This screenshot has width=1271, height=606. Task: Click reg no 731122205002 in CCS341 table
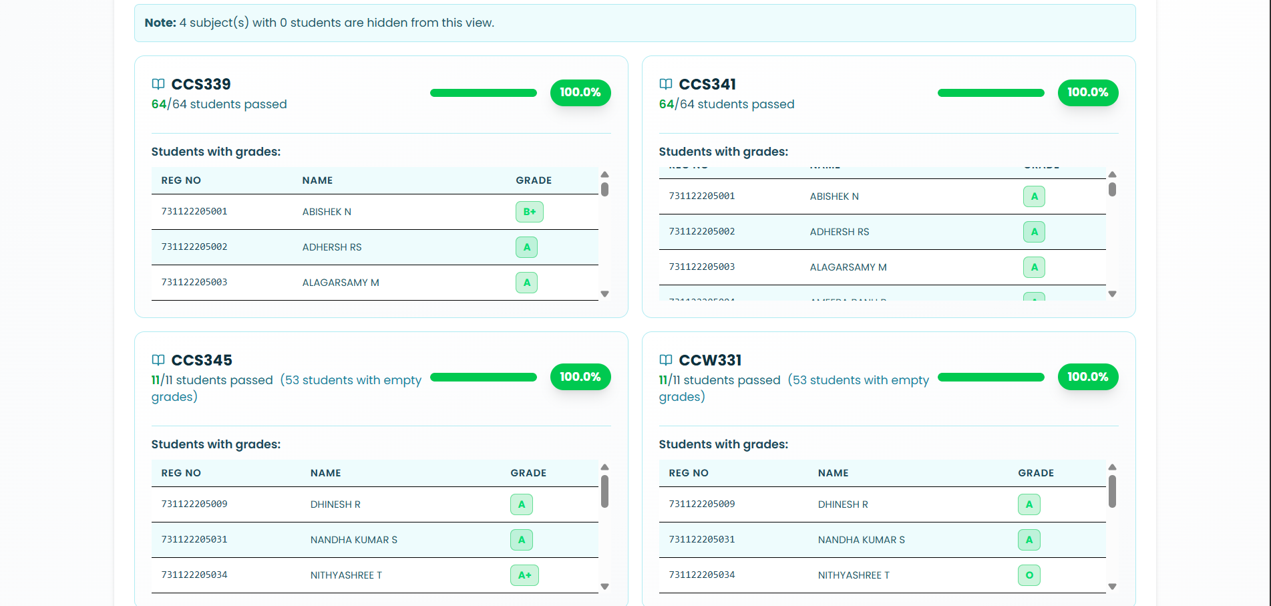point(702,232)
